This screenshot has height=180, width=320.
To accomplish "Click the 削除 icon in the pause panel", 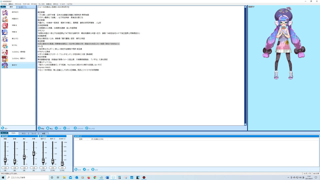I will (x=93, y=170).
